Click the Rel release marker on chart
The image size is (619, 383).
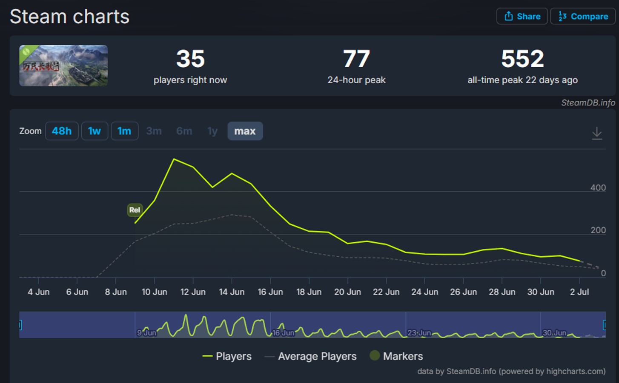(x=135, y=210)
